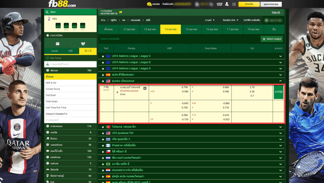
Task: Click the coupon ticket icon in header
Action: coord(220,4)
